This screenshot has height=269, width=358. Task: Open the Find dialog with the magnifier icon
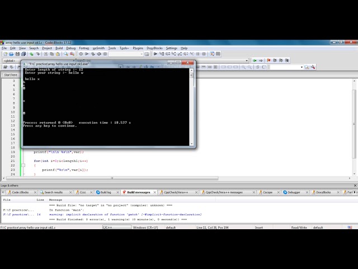pyautogui.click(x=66, y=54)
